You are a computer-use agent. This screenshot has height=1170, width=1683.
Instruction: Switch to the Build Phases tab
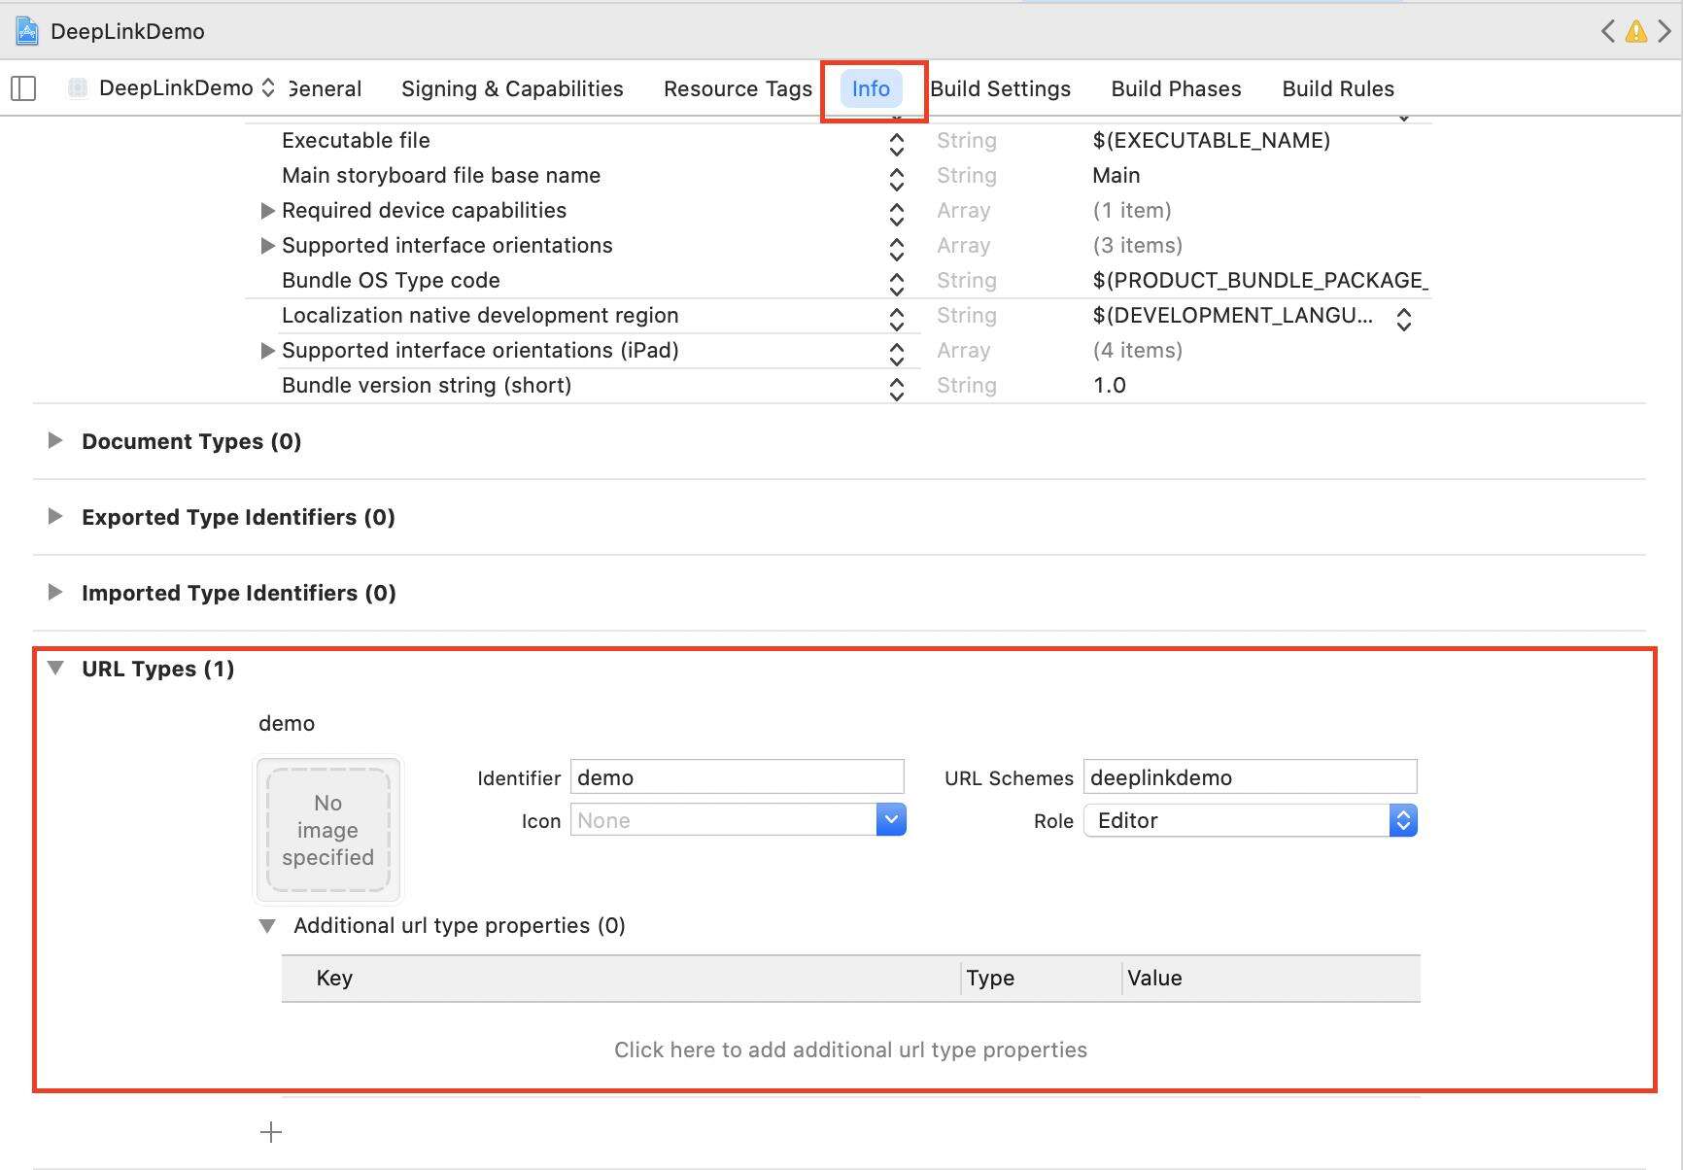(1176, 88)
